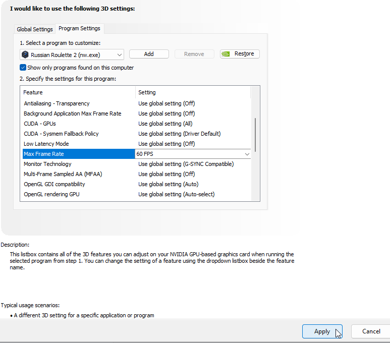Click the Use global setting (Auto) value
This screenshot has height=343, width=390.
tap(169, 184)
